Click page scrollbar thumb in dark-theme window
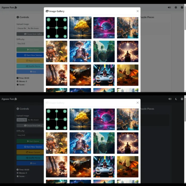The width and height of the screenshot is (186, 186). coord(185,109)
